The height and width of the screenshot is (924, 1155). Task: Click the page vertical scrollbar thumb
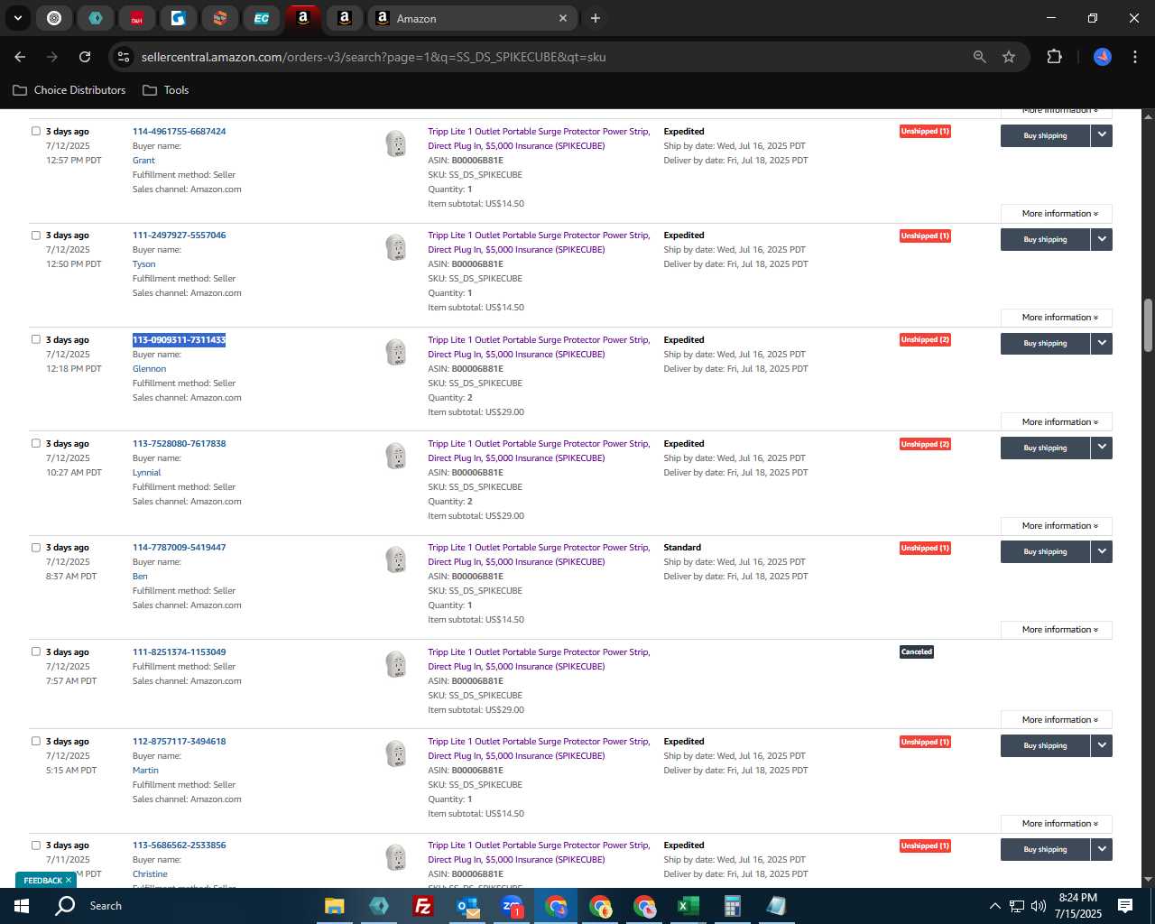coord(1148,325)
